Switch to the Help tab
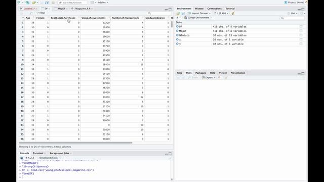 (x=213, y=73)
